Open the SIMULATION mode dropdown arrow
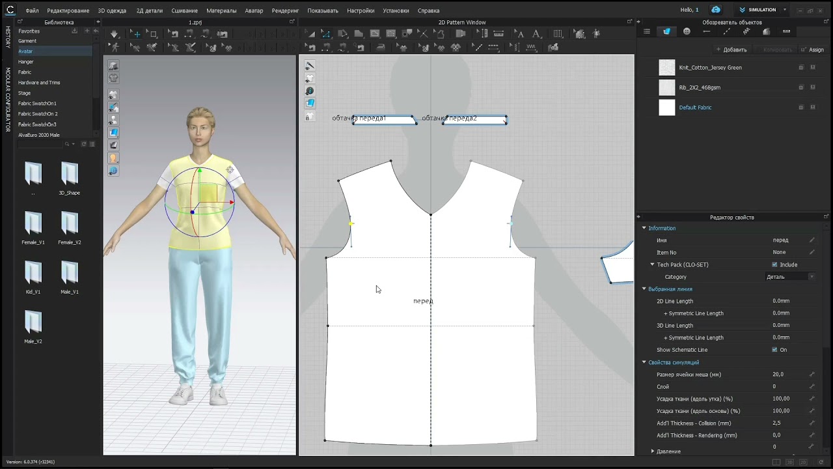The height and width of the screenshot is (469, 833). tap(785, 10)
